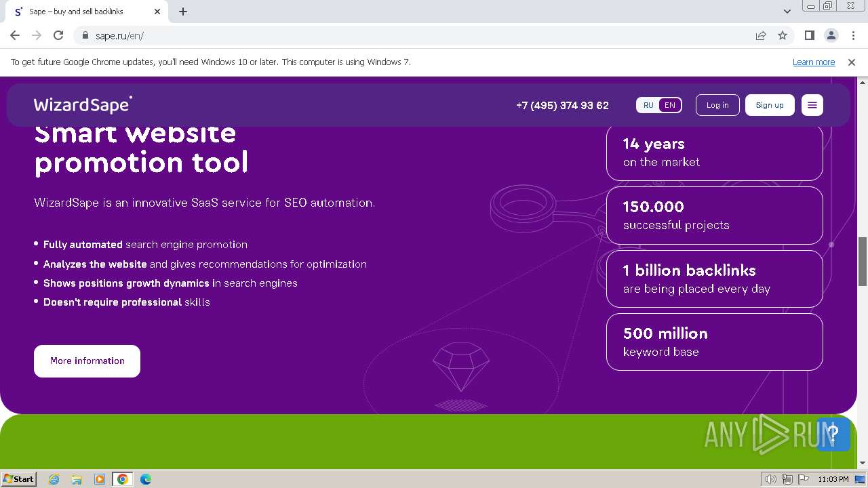
Task: Open Microsoft Edge from taskbar
Action: (145, 479)
